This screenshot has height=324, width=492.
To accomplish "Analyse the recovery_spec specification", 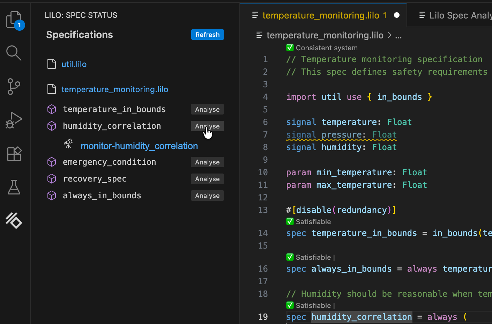I will 207,179.
